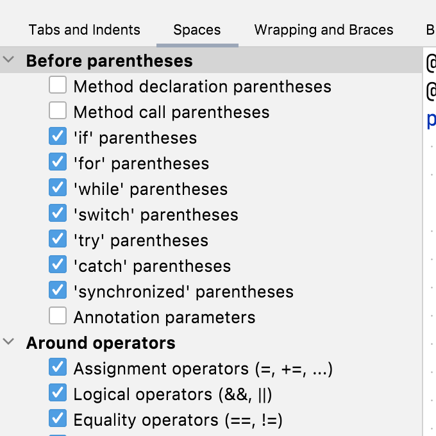Uncheck the 'if' parentheses option
The height and width of the screenshot is (436, 436).
(x=58, y=137)
